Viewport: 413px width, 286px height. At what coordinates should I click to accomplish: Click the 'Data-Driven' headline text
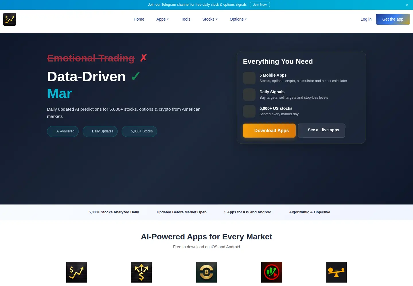pos(86,77)
